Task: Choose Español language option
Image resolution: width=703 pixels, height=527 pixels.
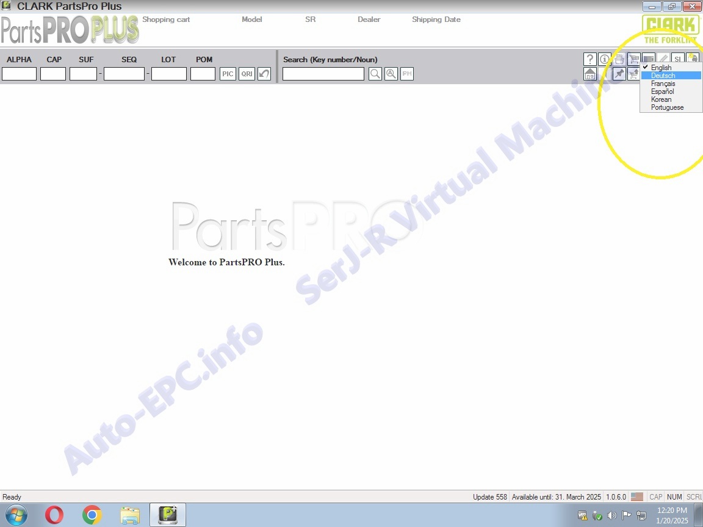Action: (x=671, y=91)
